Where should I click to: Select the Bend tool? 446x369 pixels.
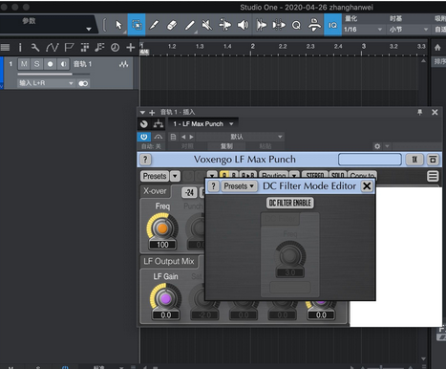point(224,25)
